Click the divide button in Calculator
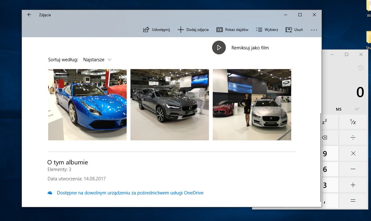The height and width of the screenshot is (221, 371). click(x=353, y=138)
